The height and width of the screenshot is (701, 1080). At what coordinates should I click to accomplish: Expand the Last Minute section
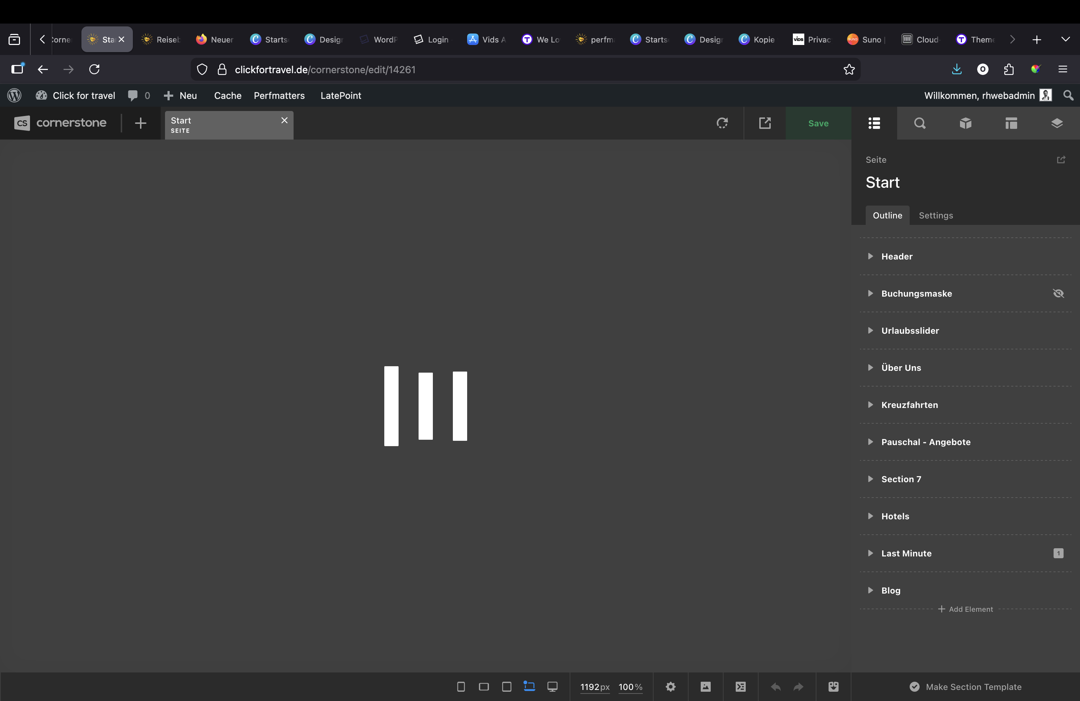pyautogui.click(x=870, y=553)
